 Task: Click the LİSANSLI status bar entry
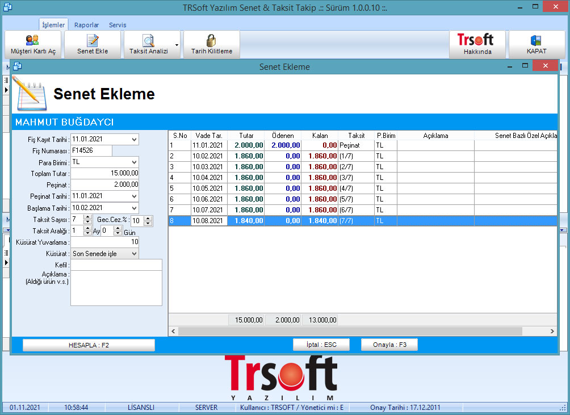point(141,408)
